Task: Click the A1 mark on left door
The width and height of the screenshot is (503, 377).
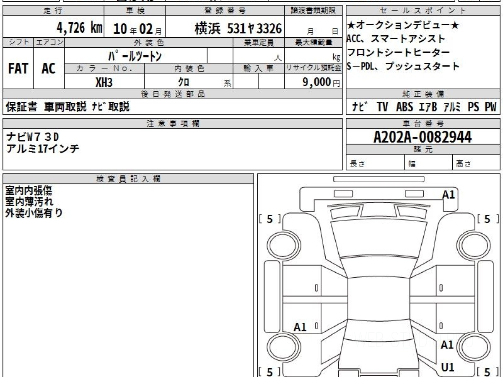Action: coord(300,327)
